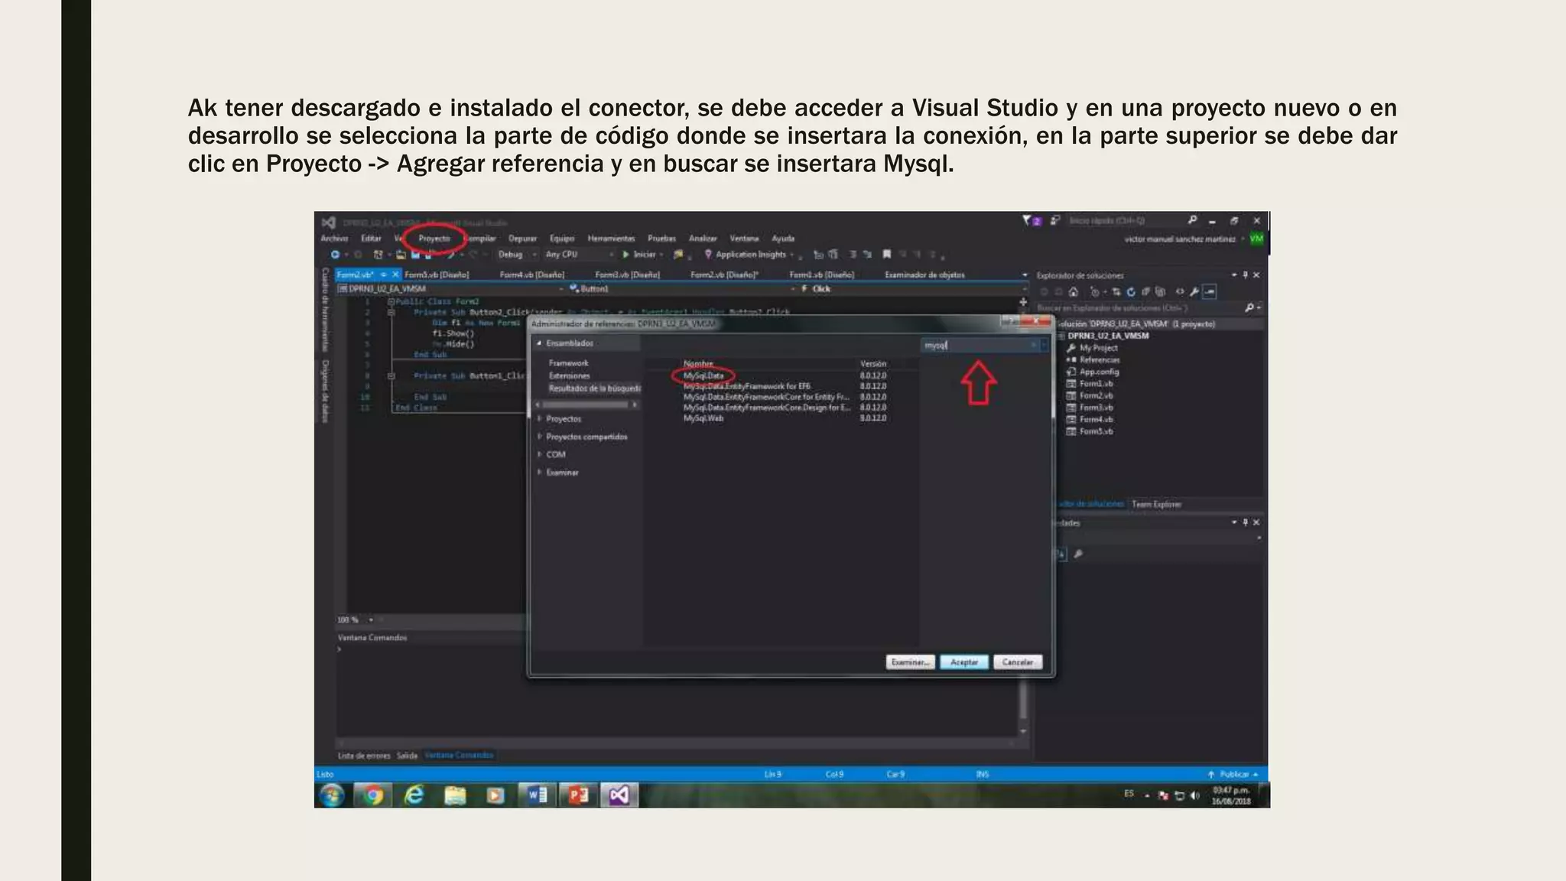The width and height of the screenshot is (1566, 881).
Task: Click the Solution Explorer view code icon
Action: click(1180, 291)
